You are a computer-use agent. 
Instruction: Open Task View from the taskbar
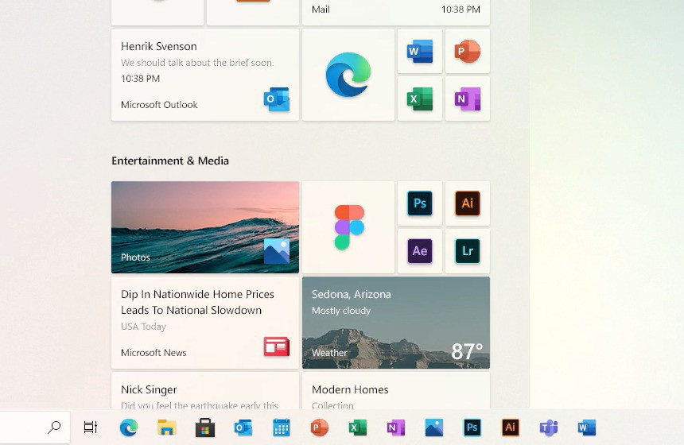click(x=91, y=428)
